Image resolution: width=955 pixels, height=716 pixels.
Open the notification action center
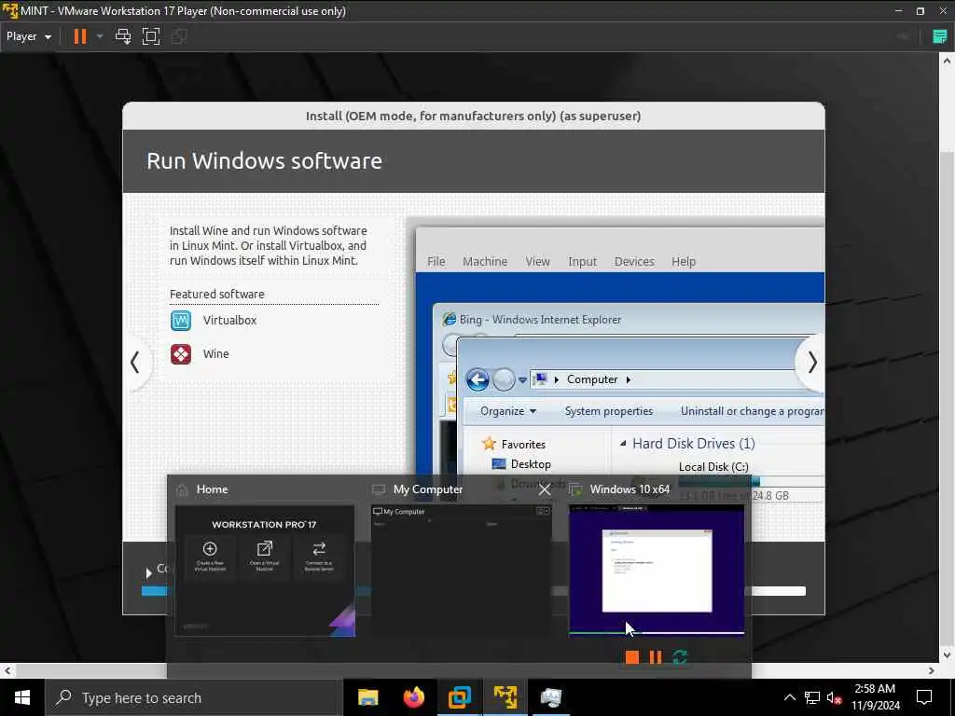point(924,697)
